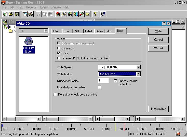Click the New Compilation toolbar icon
Viewport: 187px width, 137px height.
pos(5,14)
